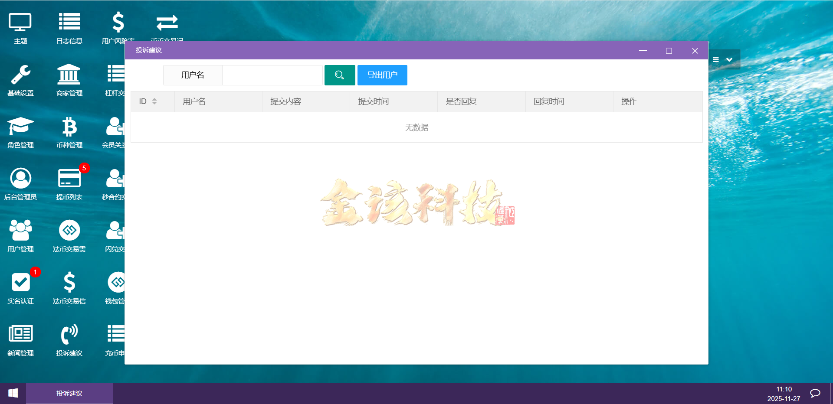This screenshot has height=404, width=833.
Task: Open the Windows Start menu
Action: coord(13,394)
